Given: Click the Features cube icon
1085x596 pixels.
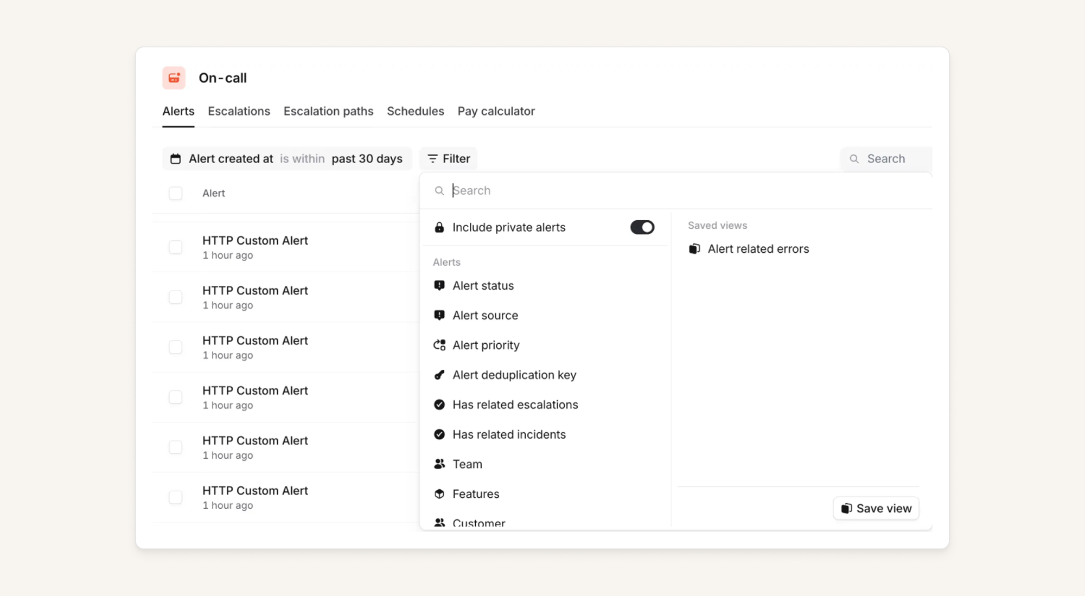Looking at the screenshot, I should [x=439, y=494].
